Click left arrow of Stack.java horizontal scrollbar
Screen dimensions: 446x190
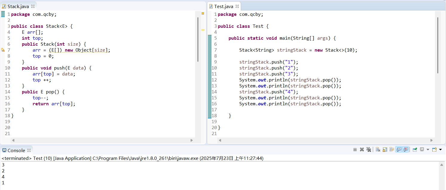(13, 140)
